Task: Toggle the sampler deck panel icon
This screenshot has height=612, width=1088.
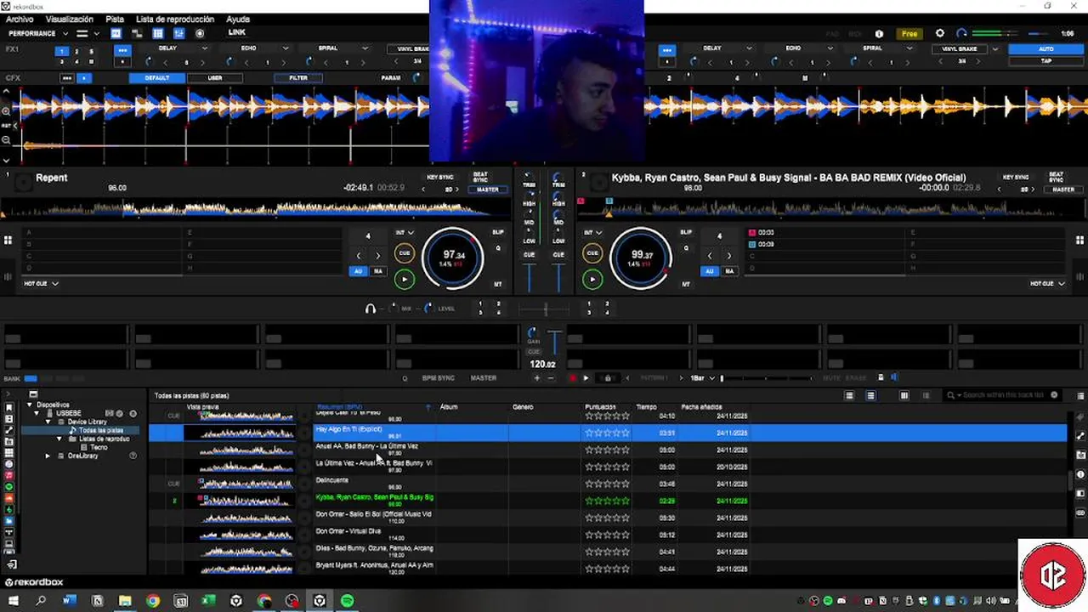Action: [x=158, y=34]
